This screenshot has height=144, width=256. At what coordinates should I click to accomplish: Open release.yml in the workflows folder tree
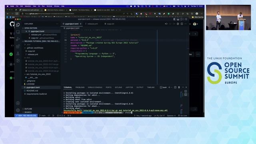pos(33,54)
